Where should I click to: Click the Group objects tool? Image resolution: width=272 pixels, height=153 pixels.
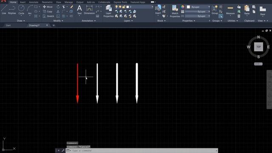point(215,10)
